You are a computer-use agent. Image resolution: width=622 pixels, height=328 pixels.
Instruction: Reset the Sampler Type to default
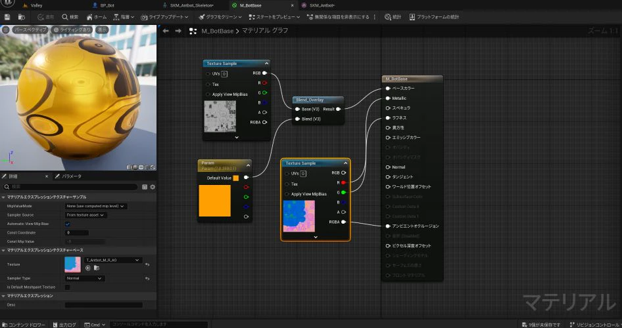[147, 279]
